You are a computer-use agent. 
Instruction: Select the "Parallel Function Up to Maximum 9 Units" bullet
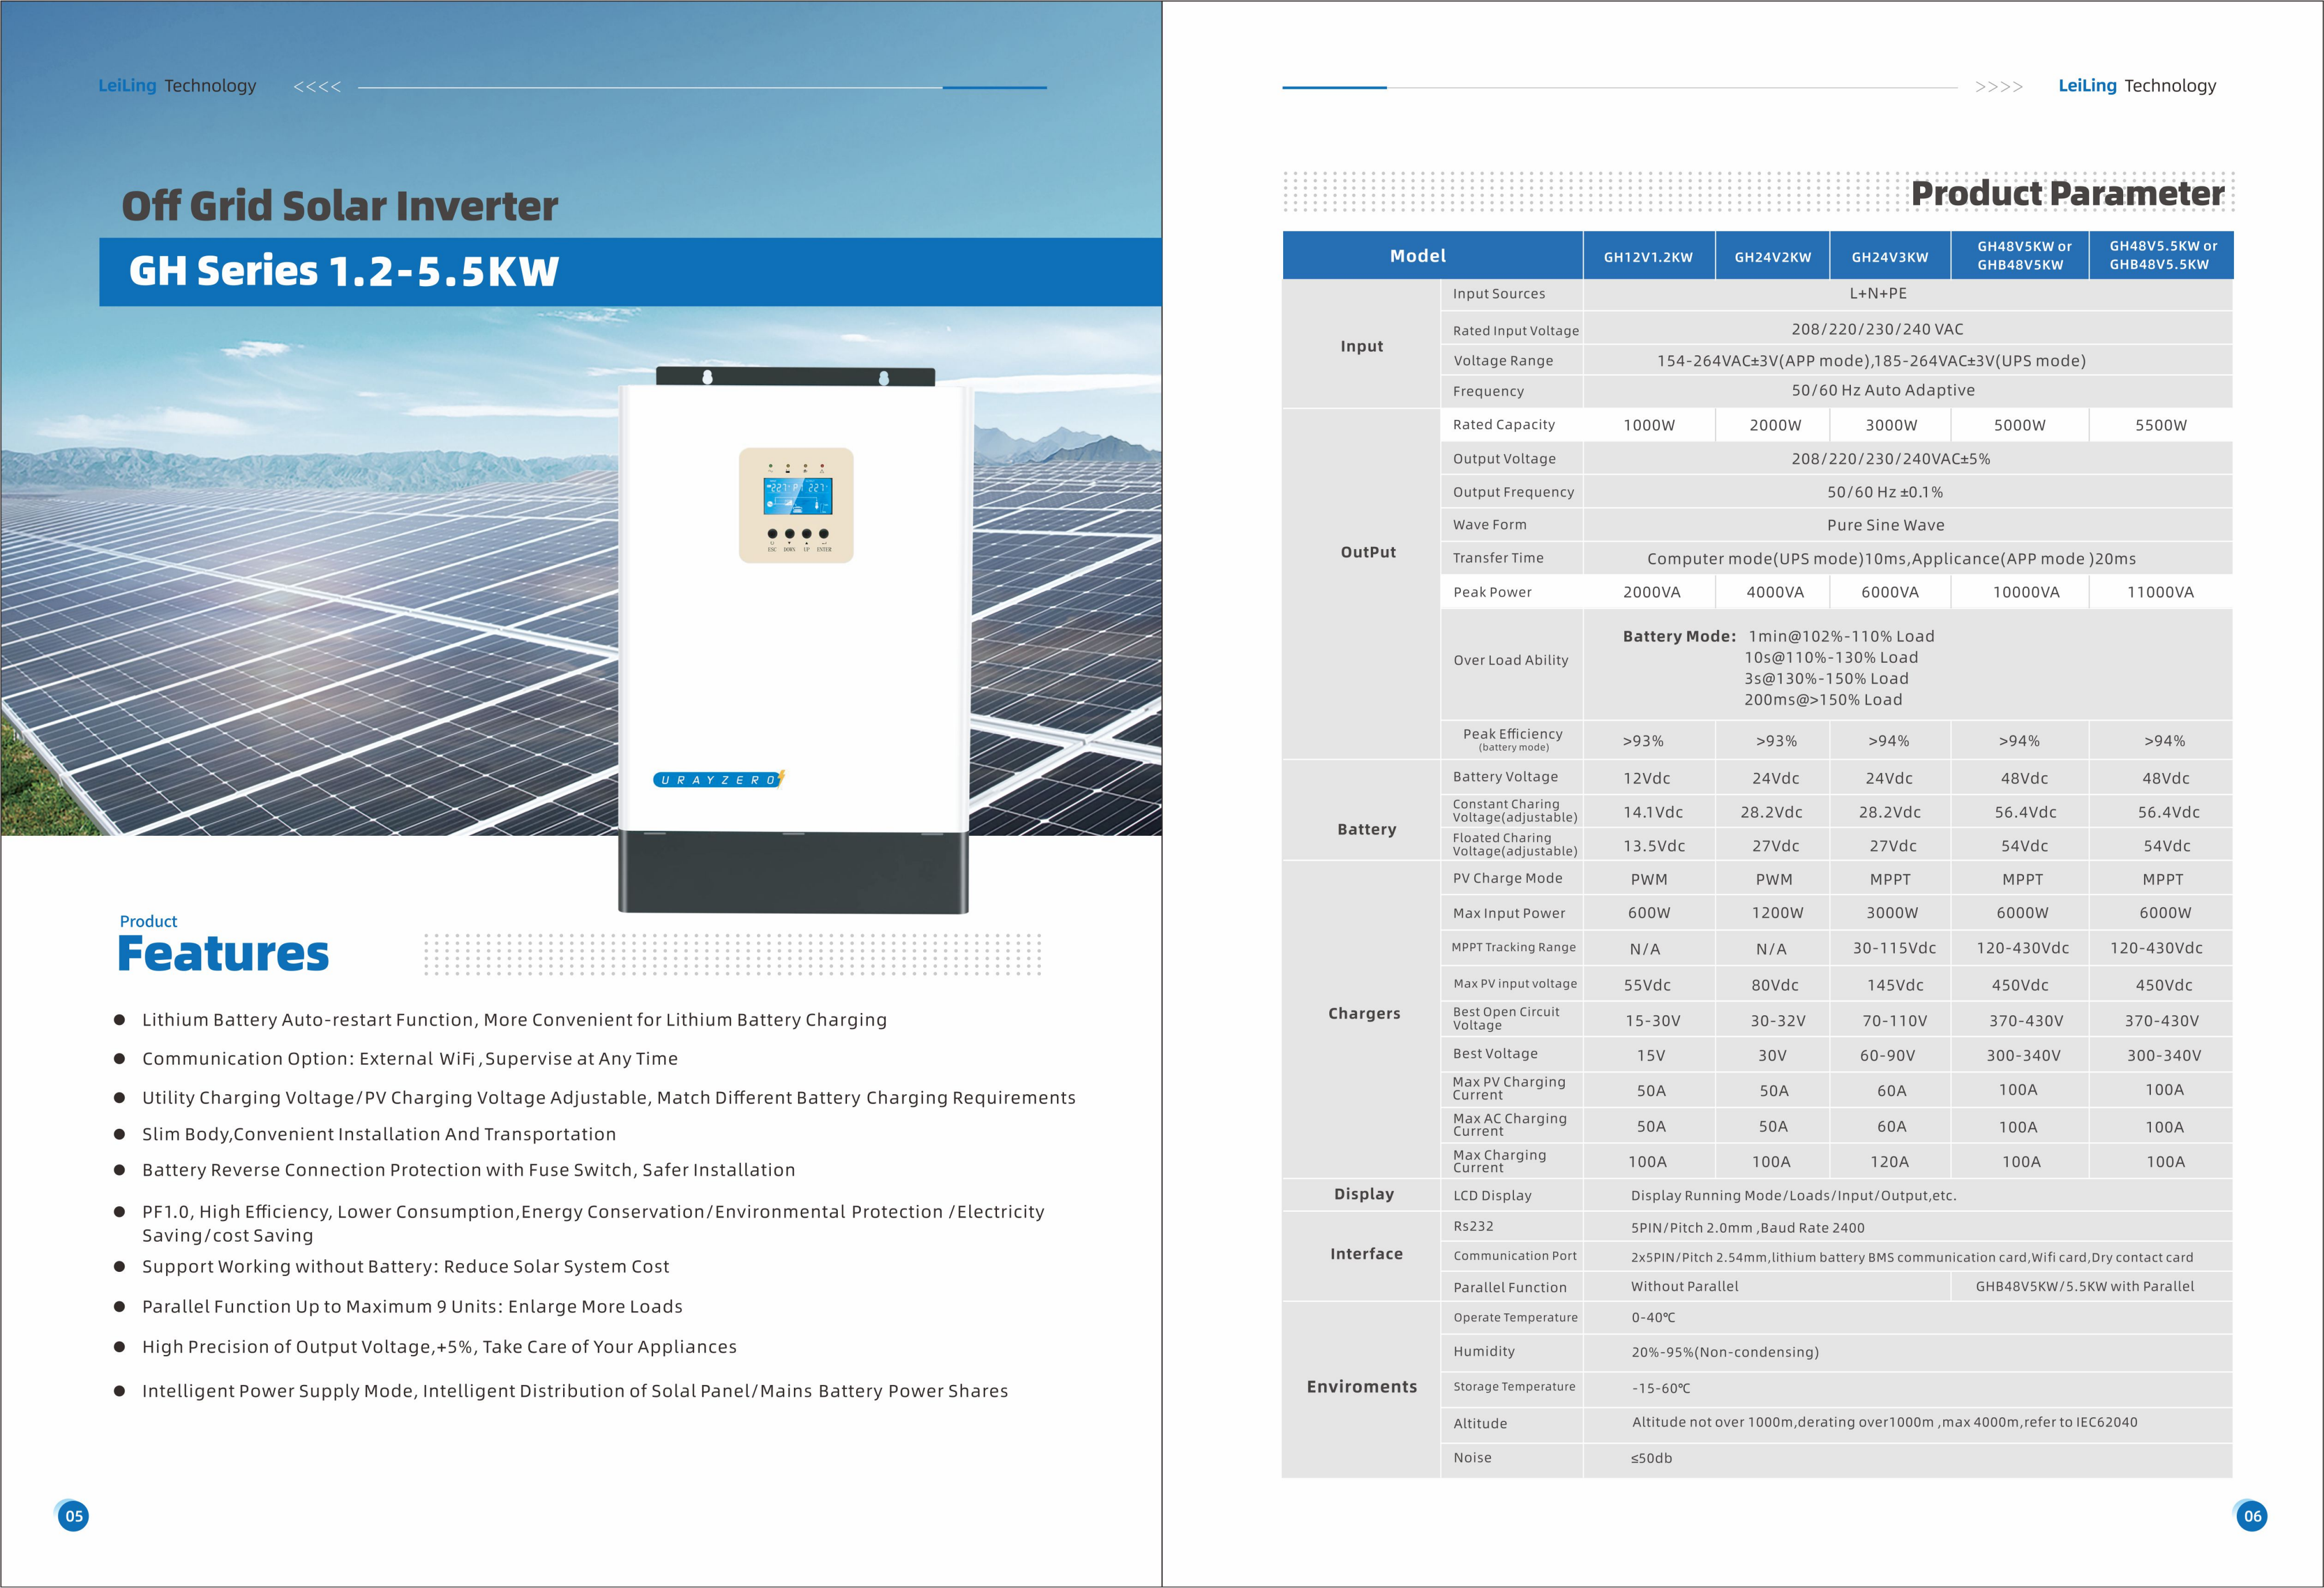coord(412,1307)
